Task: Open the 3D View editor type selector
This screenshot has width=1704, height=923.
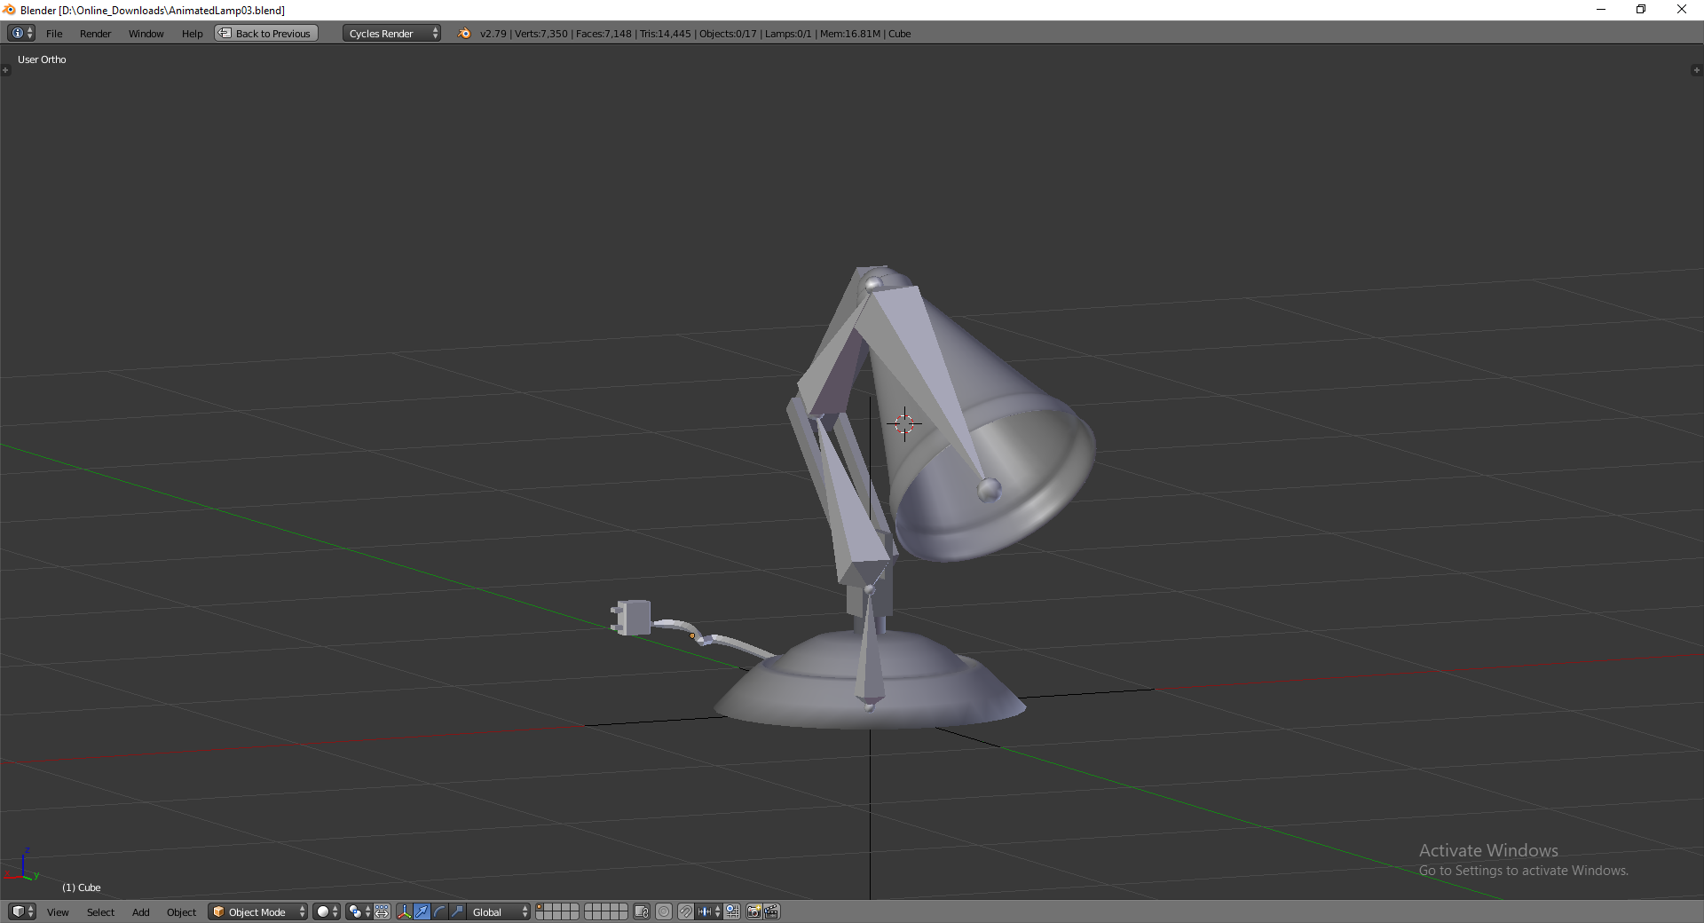Action: (x=21, y=911)
